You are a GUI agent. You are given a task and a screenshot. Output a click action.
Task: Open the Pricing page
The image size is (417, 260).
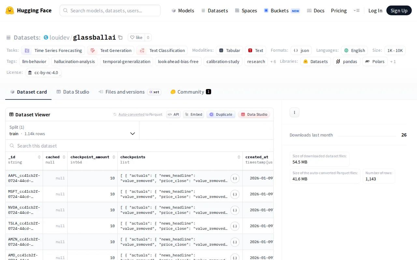click(339, 10)
